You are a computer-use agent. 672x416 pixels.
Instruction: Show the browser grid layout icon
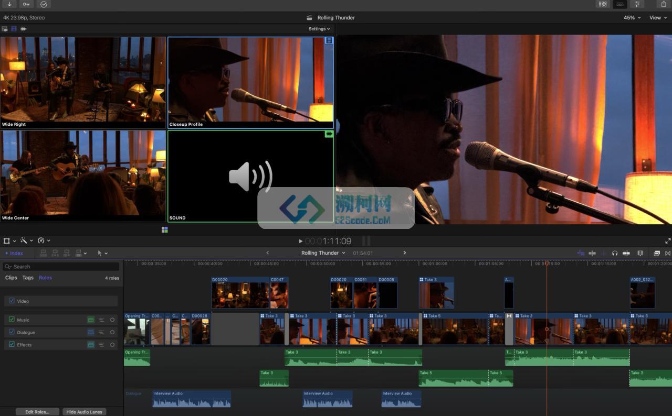[x=603, y=4]
